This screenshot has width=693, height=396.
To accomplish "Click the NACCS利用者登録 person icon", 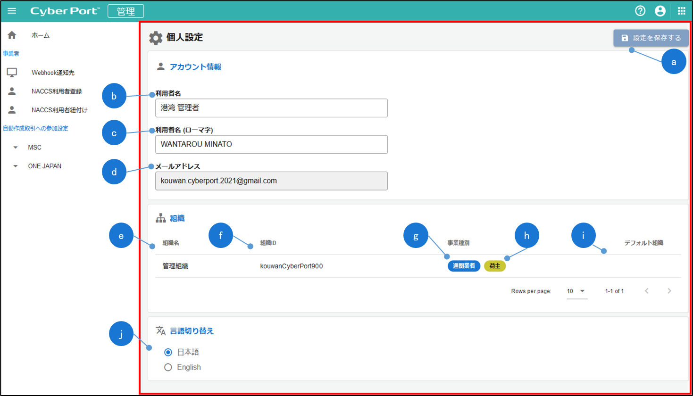I will pyautogui.click(x=12, y=91).
